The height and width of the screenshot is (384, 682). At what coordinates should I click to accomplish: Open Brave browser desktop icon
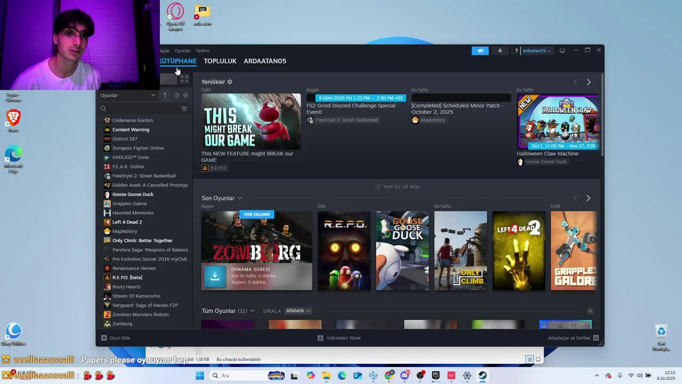pyautogui.click(x=13, y=121)
